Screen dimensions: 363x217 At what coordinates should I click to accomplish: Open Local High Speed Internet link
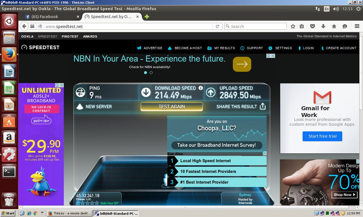pos(217,161)
